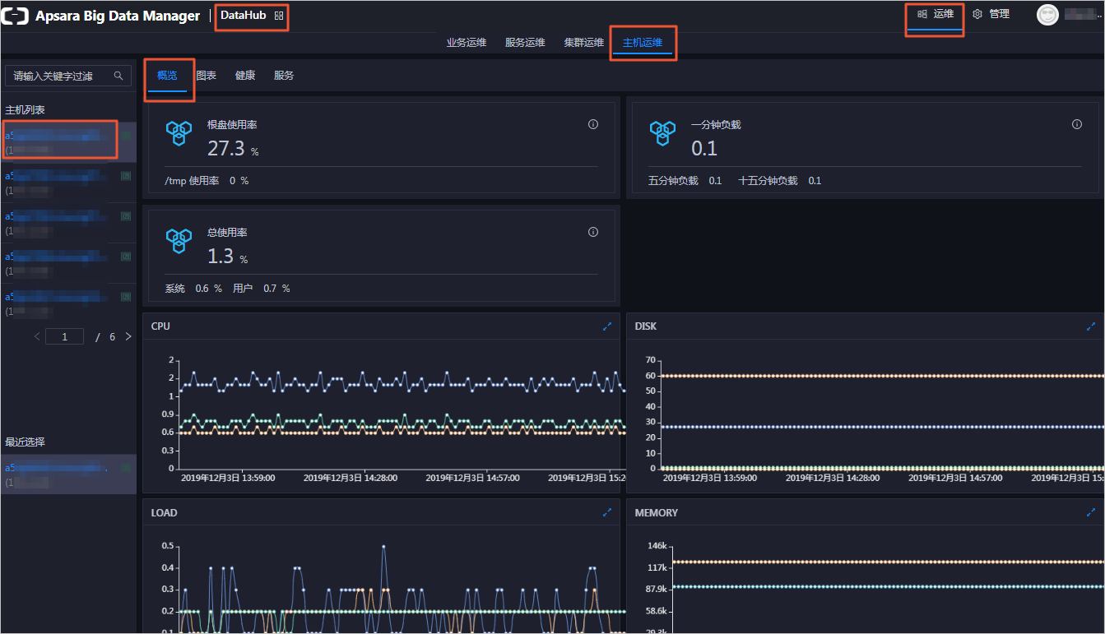Open 集群运维 in top navigation
Screen dimensions: 1105x634
[583, 43]
